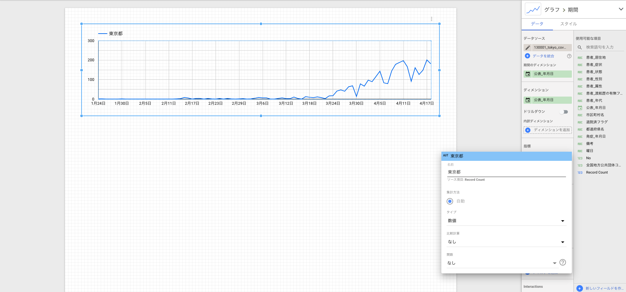The image size is (626, 292).
Task: Click the time series chart type icon
Action: pyautogui.click(x=533, y=9)
